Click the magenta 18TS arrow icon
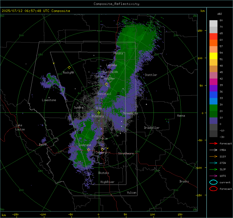233x218 pixels. click(x=213, y=176)
